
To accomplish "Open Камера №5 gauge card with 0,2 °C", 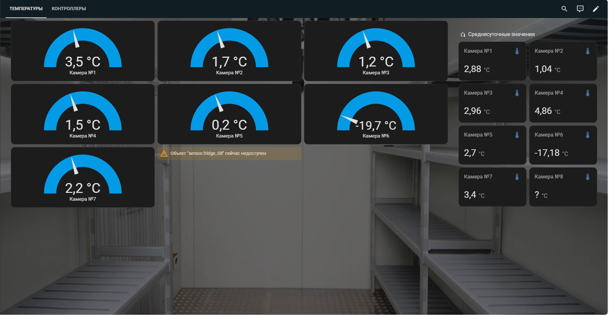I will click(229, 114).
